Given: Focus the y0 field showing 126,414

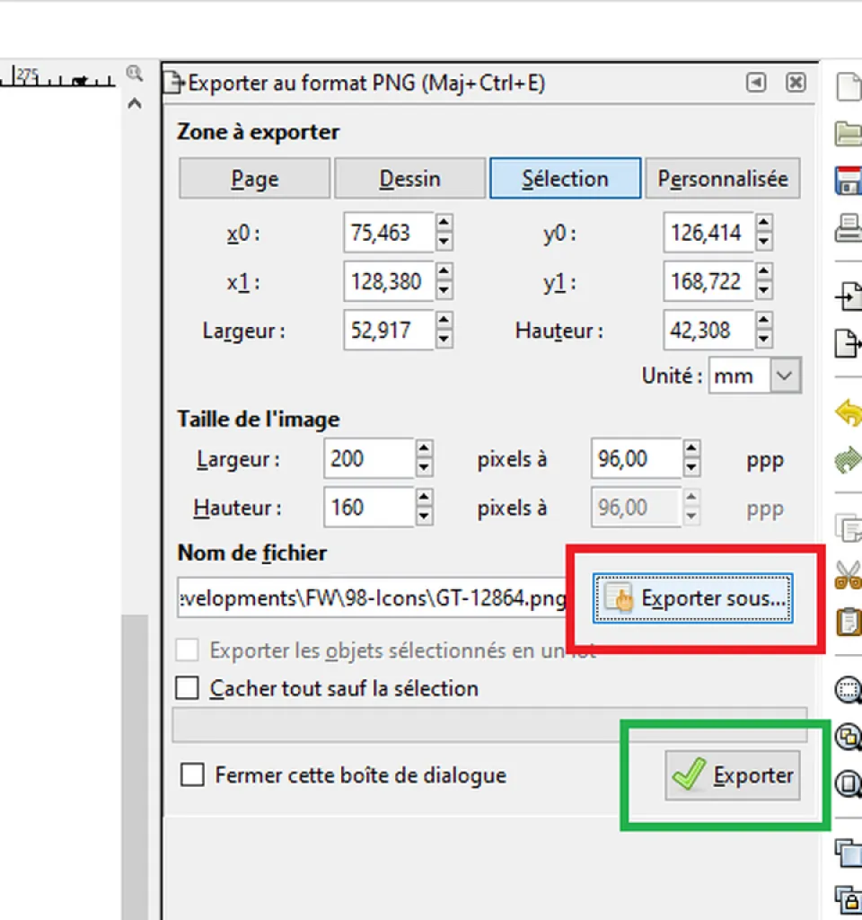Looking at the screenshot, I should (x=708, y=233).
